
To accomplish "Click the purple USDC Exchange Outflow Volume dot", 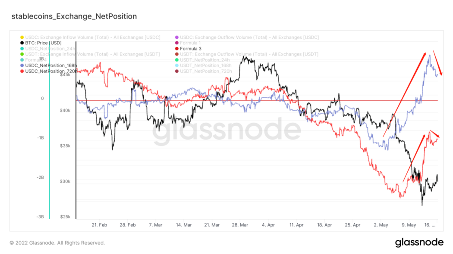I will coord(177,37).
